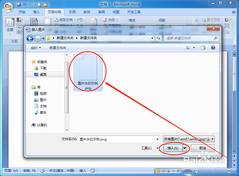Click zoom in plus button in status bar
This screenshot has height=176, width=239.
[229, 171]
